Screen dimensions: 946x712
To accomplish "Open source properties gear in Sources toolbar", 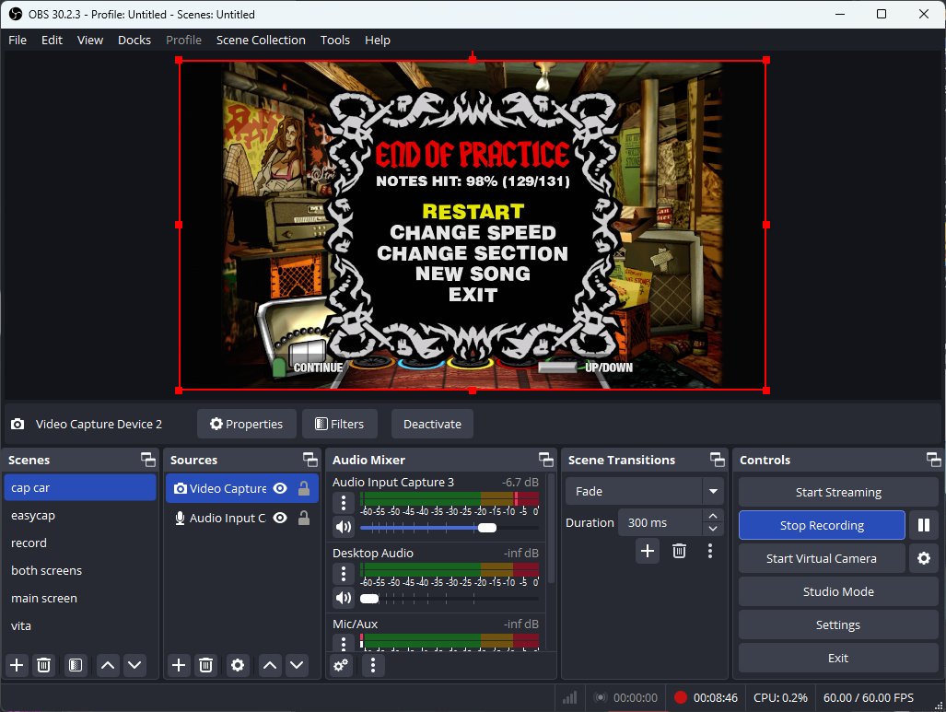I will coord(238,665).
